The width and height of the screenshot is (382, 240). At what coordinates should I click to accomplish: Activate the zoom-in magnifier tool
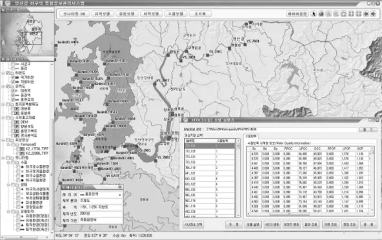click(x=328, y=14)
